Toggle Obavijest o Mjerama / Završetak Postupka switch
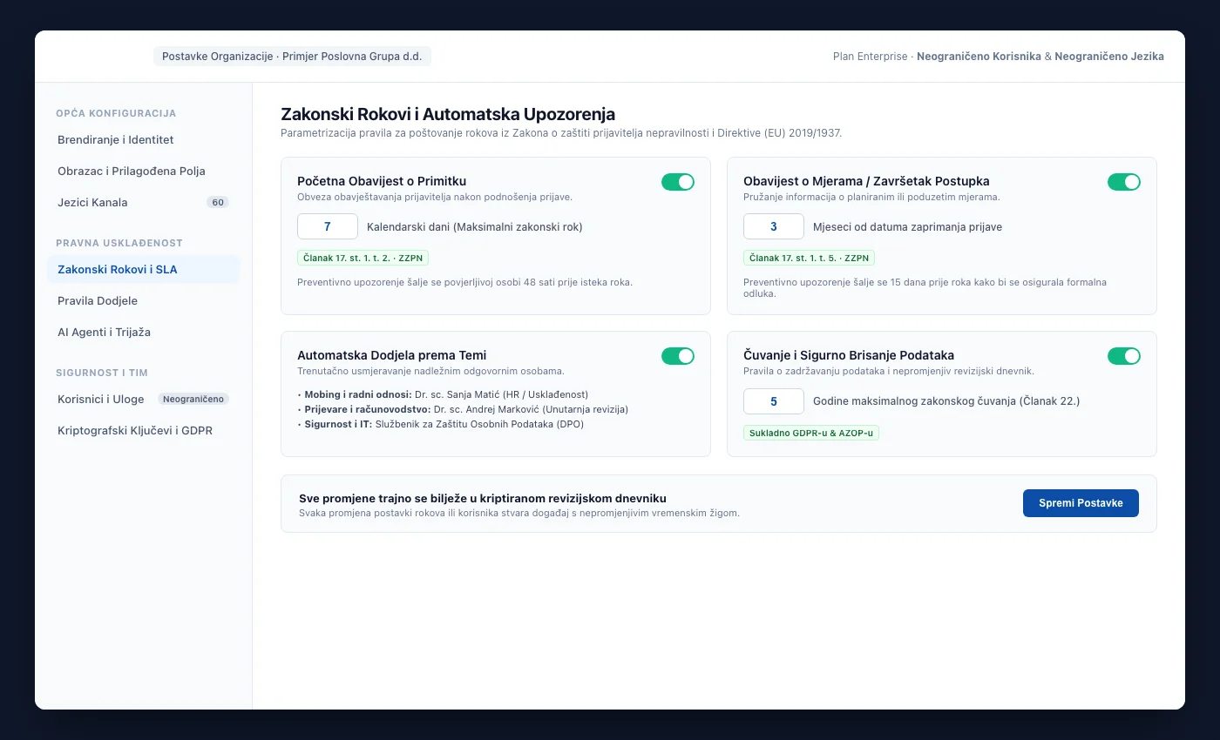Screen dimensions: 1220x740 coord(1124,182)
